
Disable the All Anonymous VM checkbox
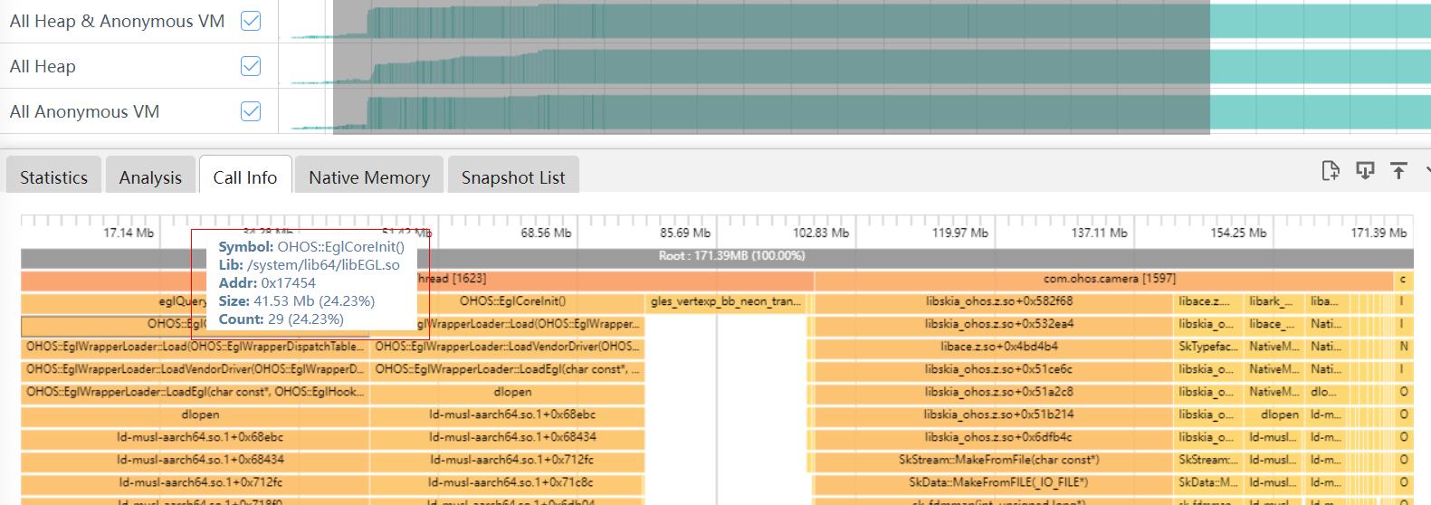pos(251,111)
